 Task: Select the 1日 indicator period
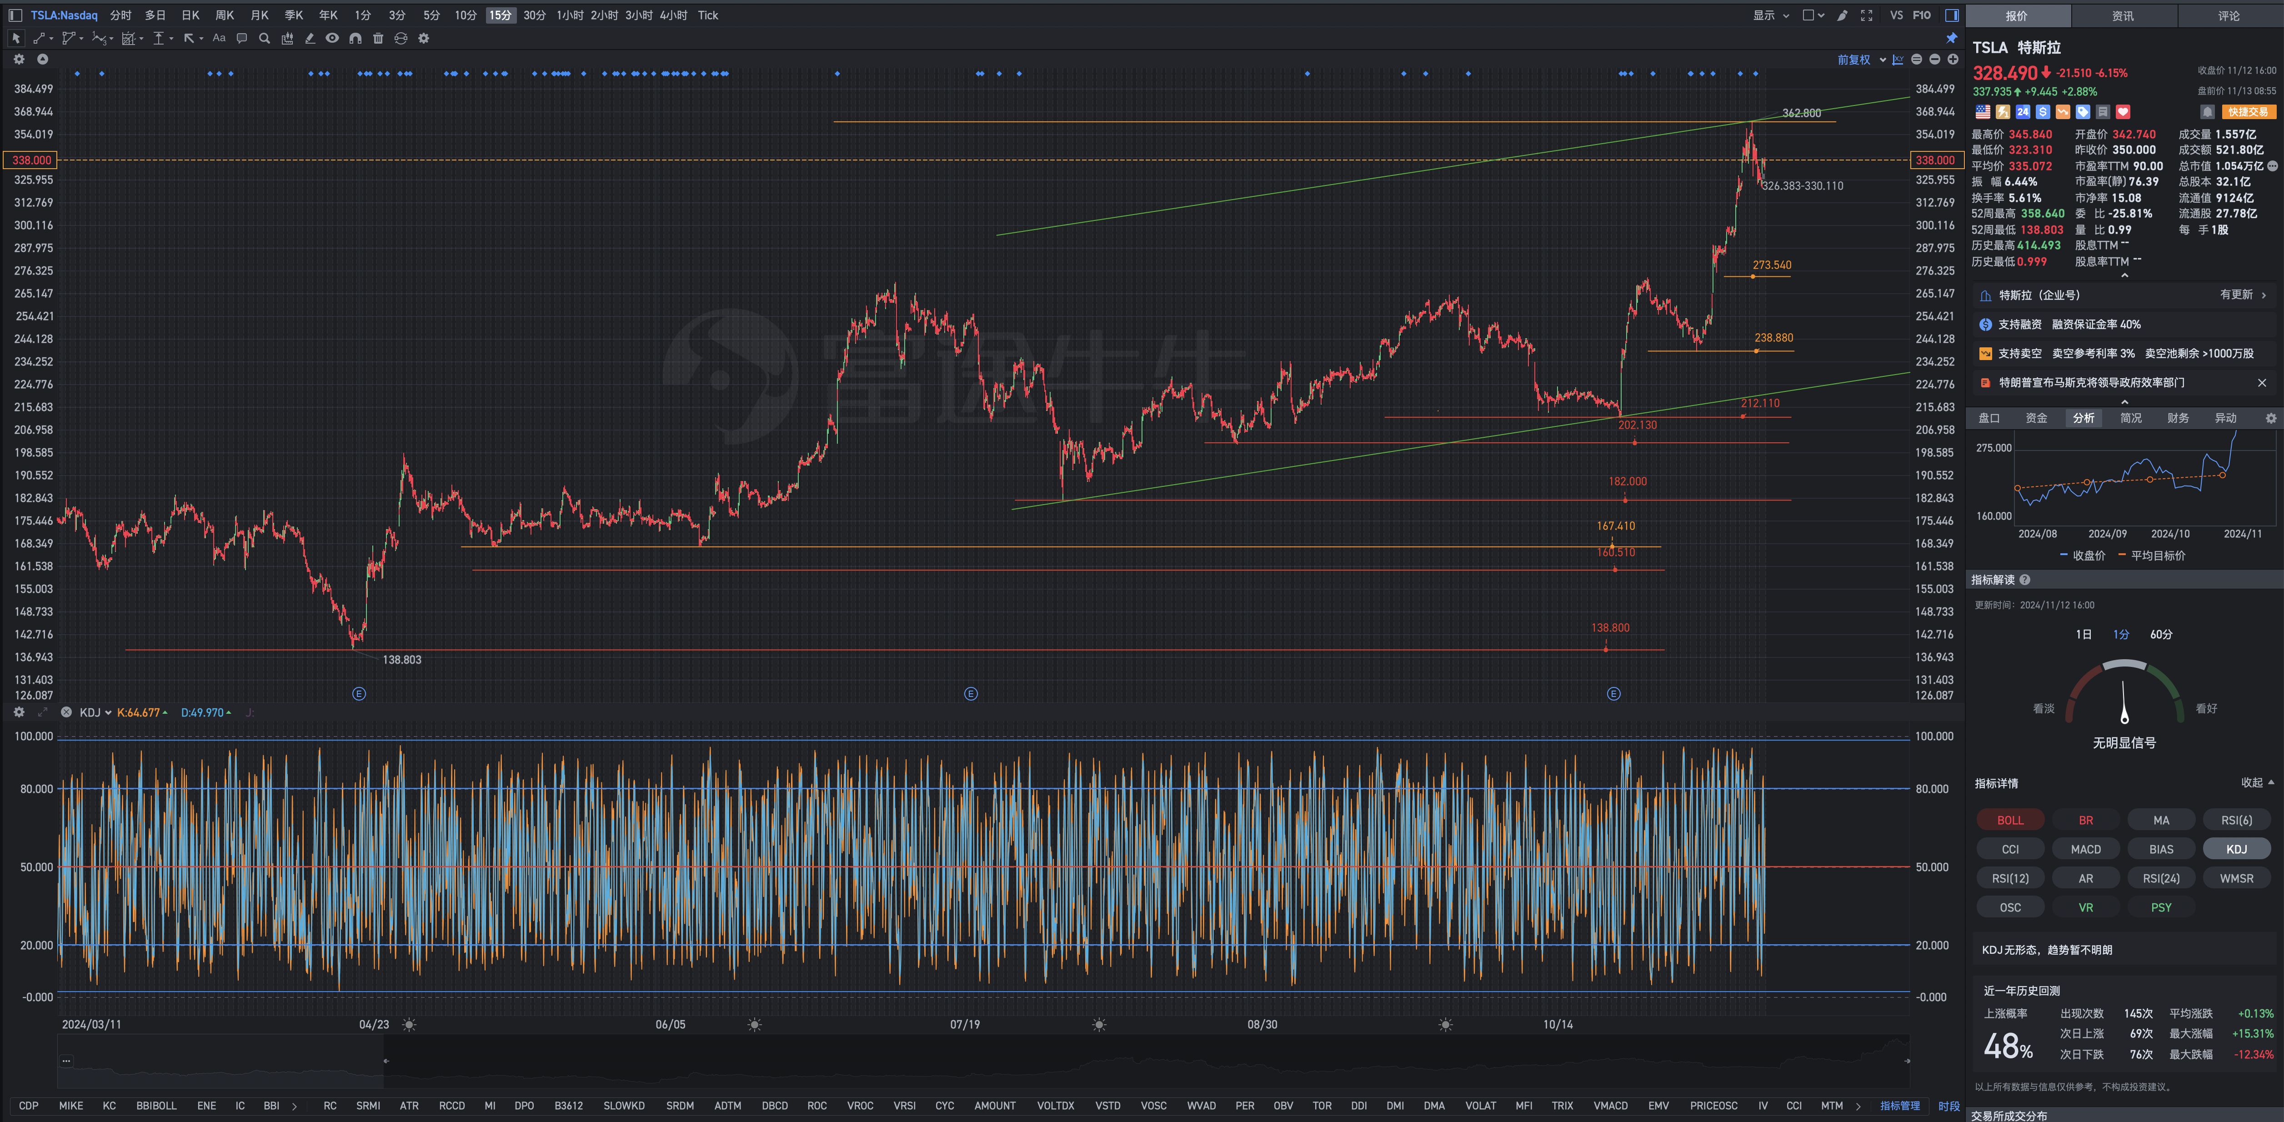click(2084, 634)
